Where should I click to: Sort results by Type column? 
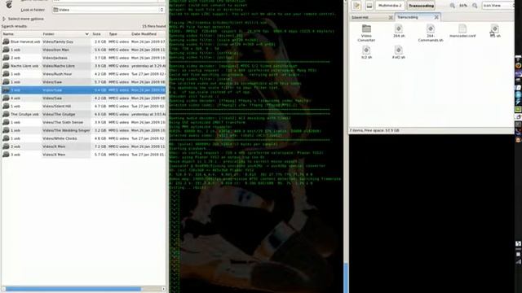click(x=118, y=34)
